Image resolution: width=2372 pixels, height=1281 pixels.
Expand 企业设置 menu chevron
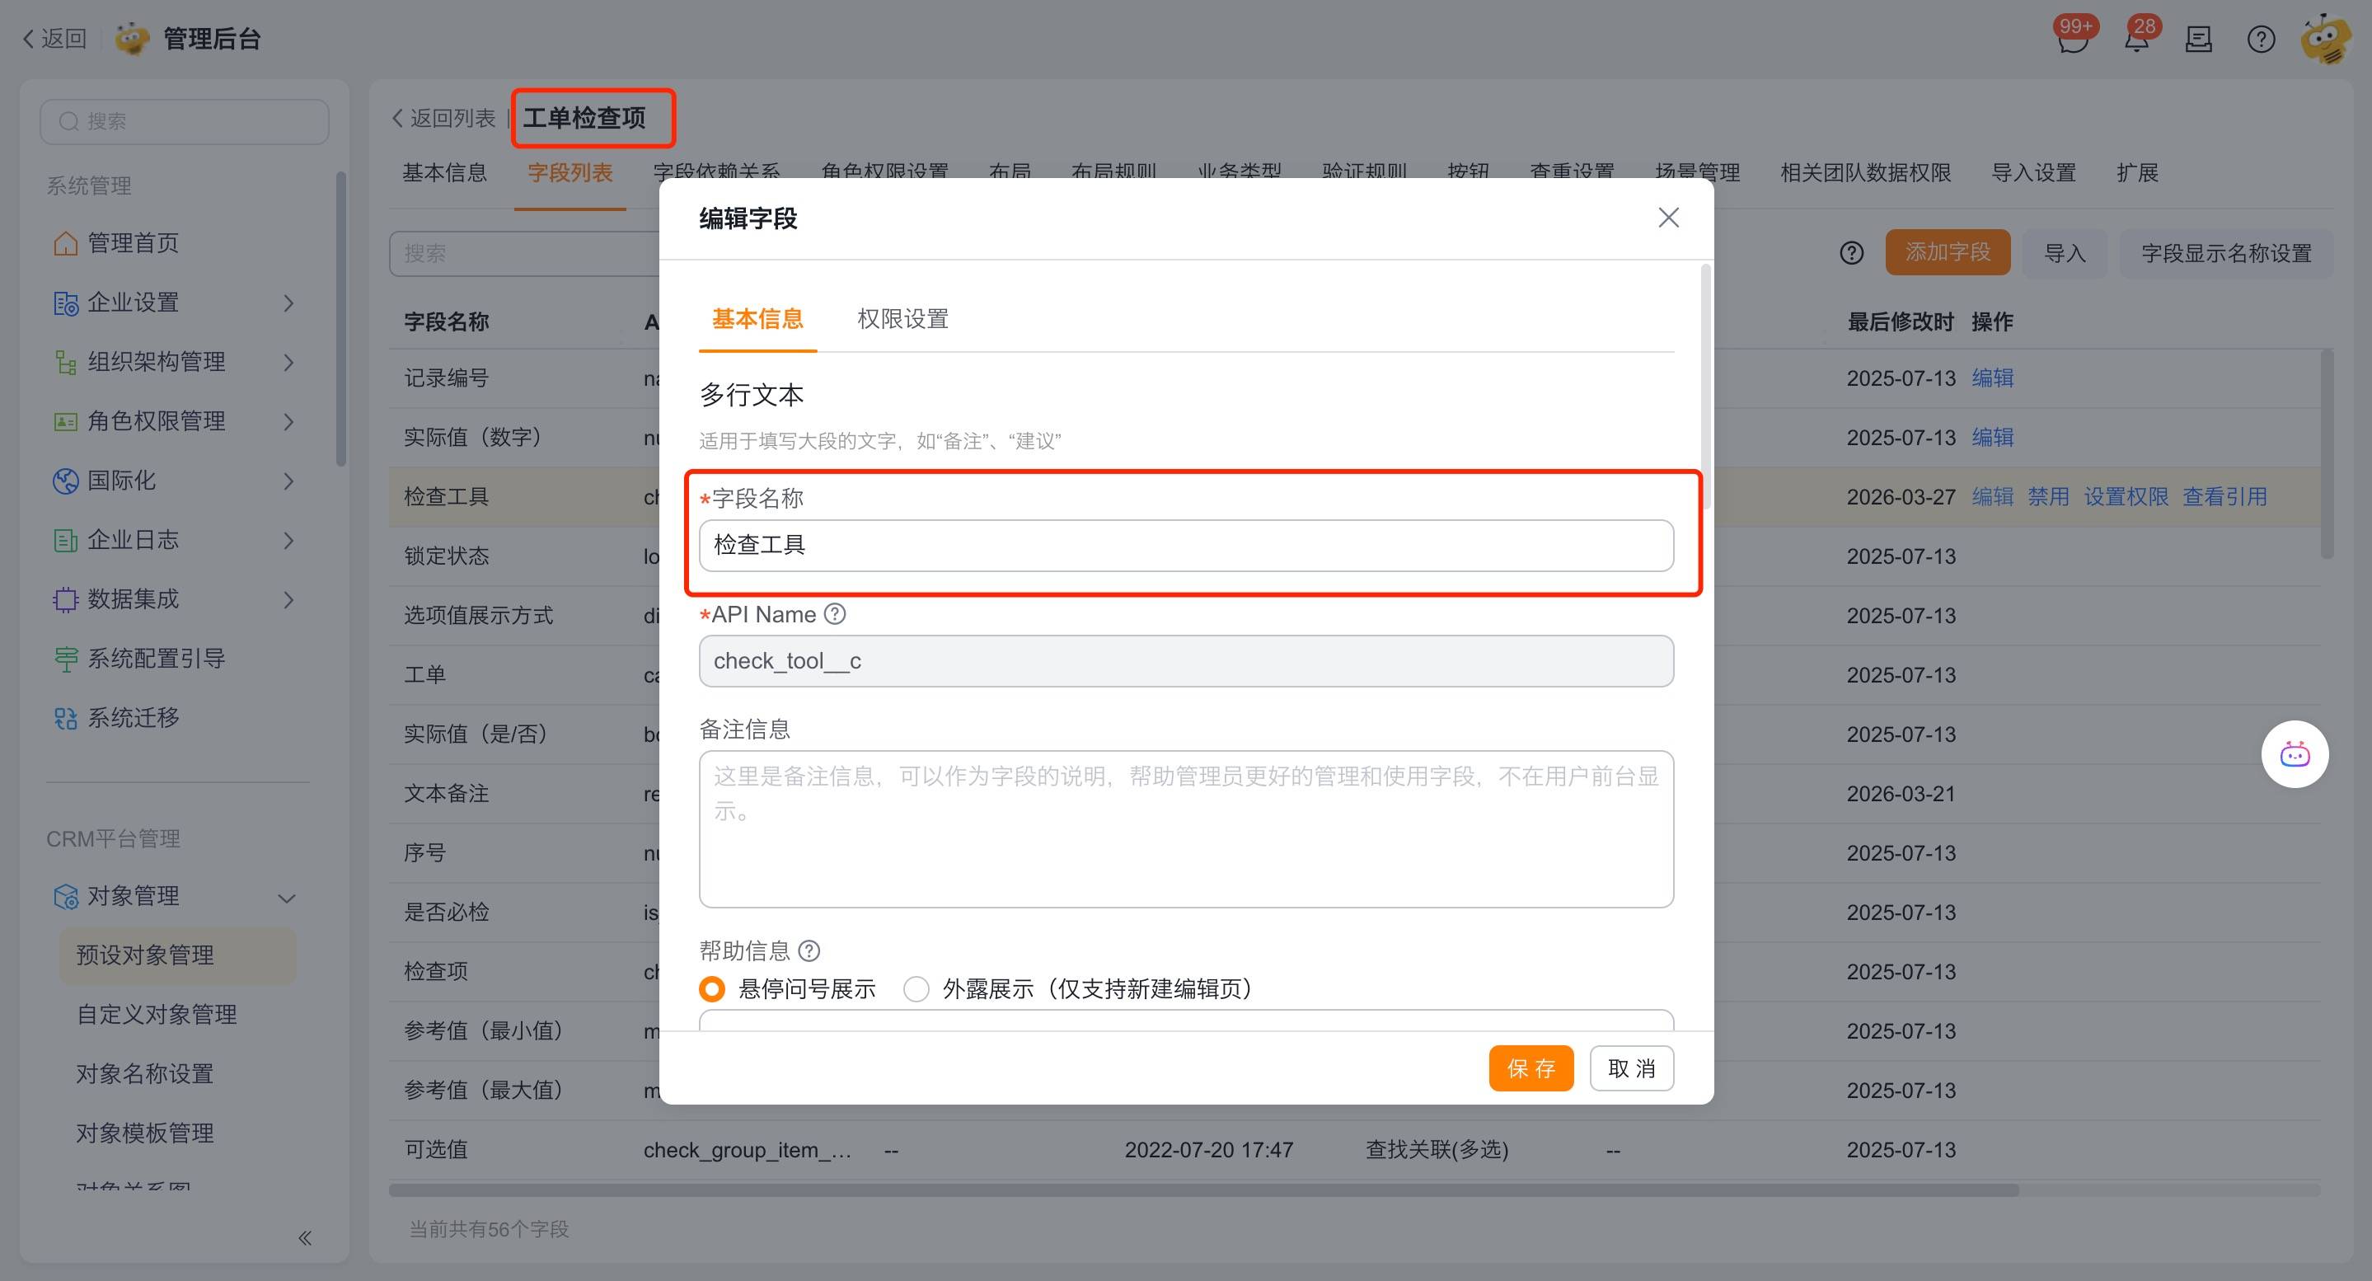click(288, 303)
